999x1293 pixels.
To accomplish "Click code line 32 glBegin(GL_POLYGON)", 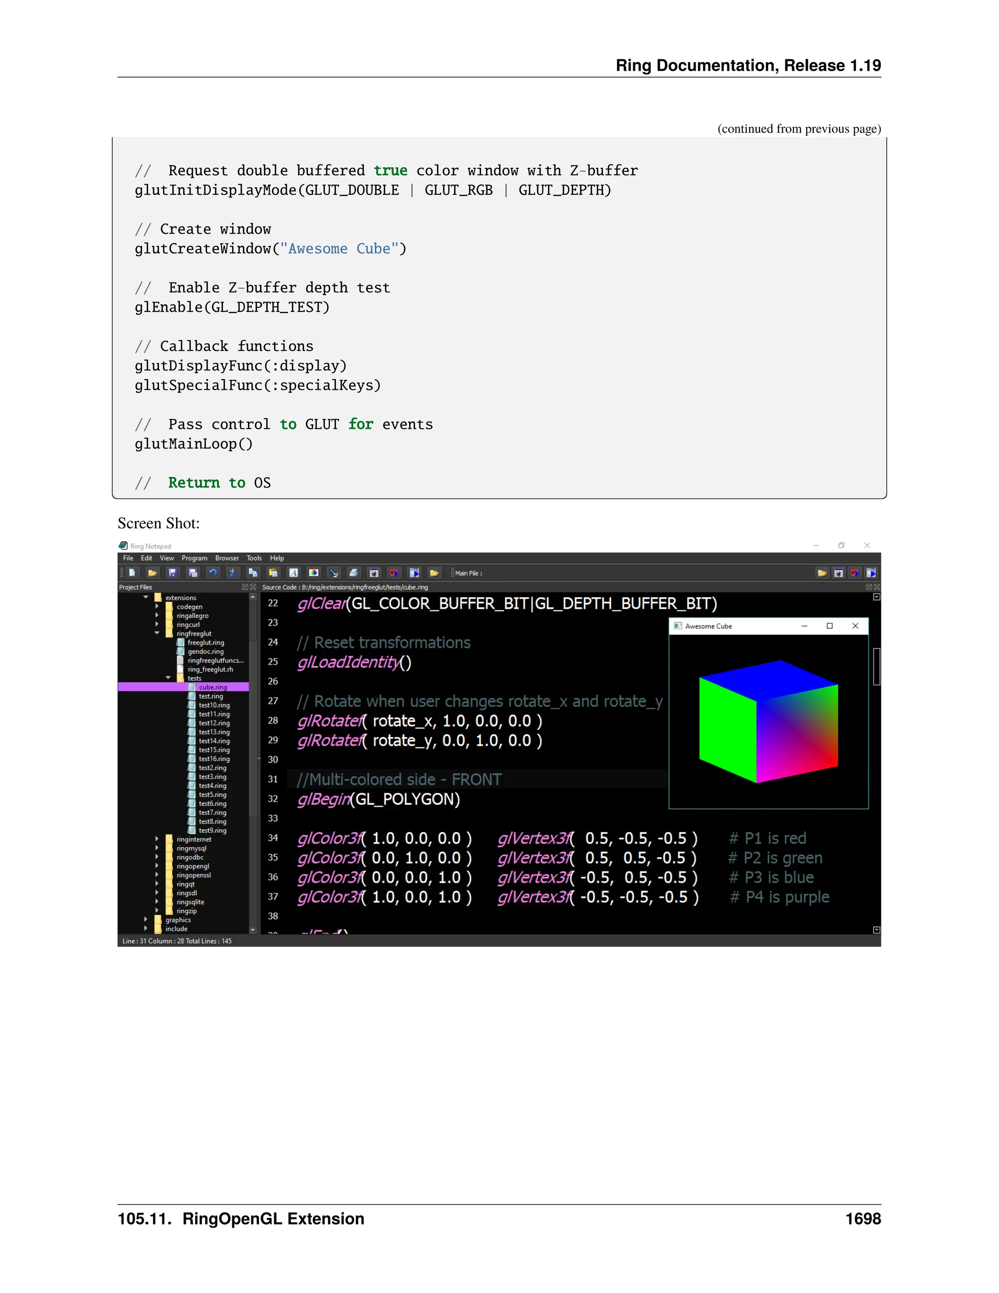I will pyautogui.click(x=378, y=799).
